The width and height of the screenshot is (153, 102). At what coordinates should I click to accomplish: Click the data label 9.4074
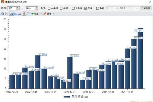[101, 70]
